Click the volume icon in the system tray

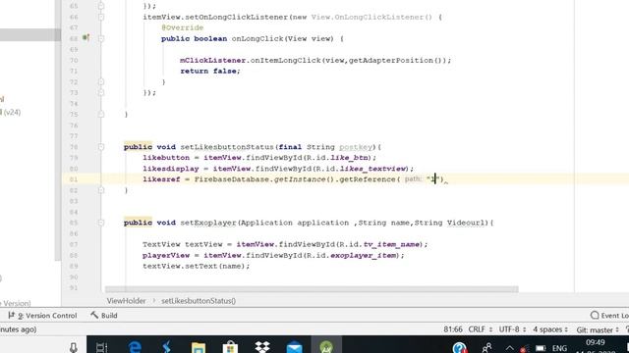pyautogui.click(x=524, y=349)
